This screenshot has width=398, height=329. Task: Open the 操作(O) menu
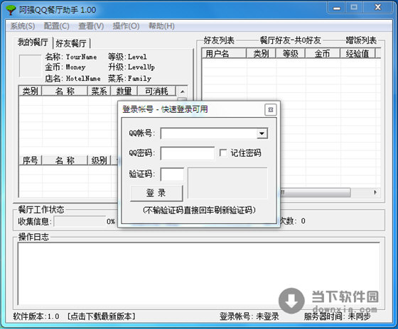127,26
